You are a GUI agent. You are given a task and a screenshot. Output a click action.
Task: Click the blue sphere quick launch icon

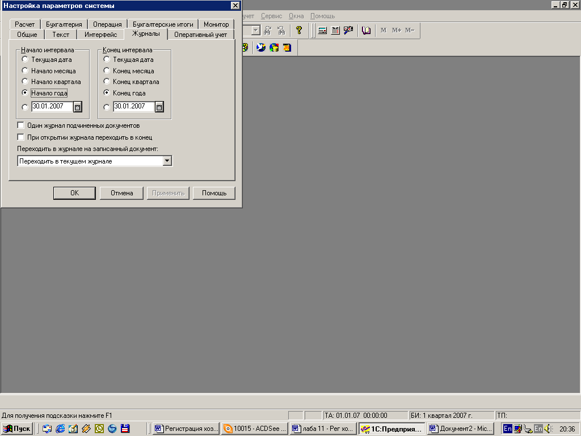(x=112, y=429)
